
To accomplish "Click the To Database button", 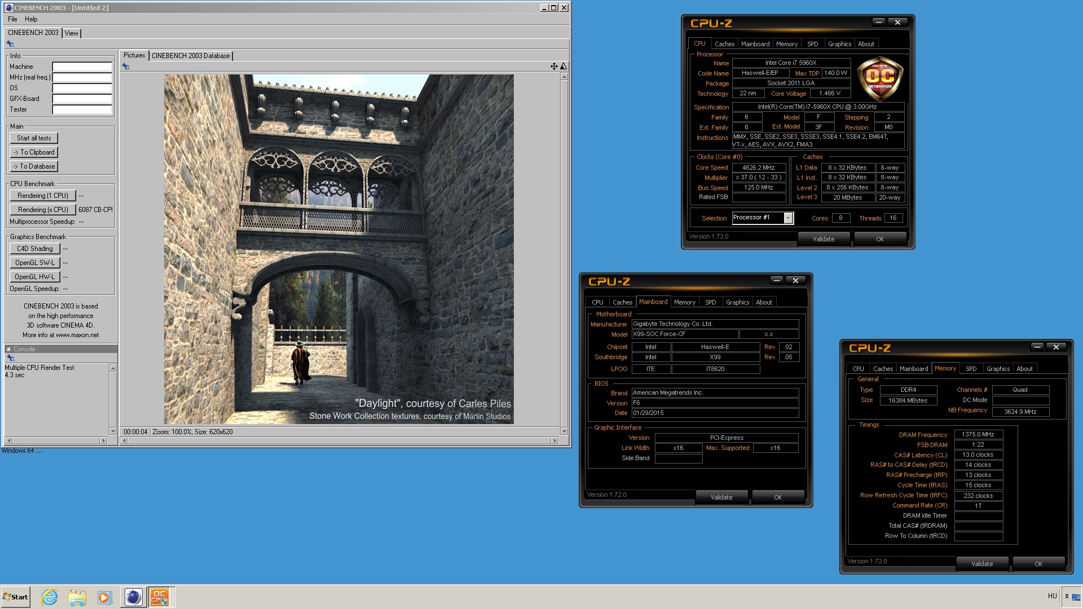I will (34, 166).
